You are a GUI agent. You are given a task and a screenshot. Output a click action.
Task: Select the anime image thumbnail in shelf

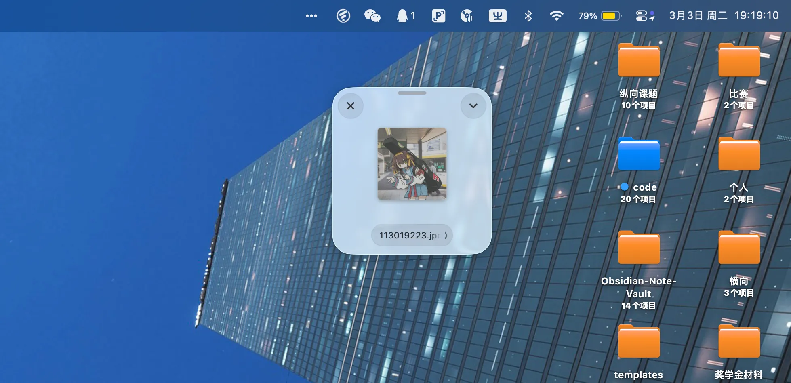(412, 164)
